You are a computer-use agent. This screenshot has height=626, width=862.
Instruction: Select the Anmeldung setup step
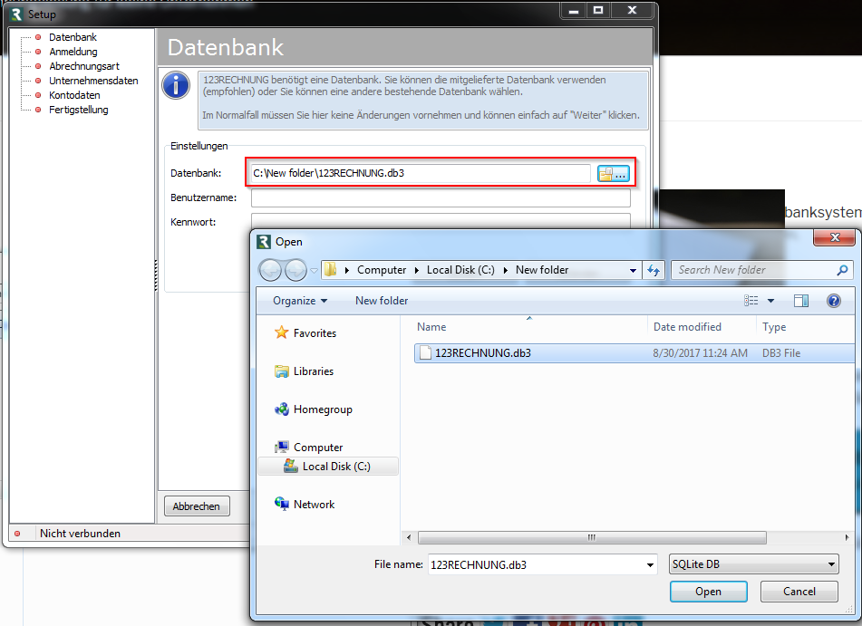pos(73,52)
